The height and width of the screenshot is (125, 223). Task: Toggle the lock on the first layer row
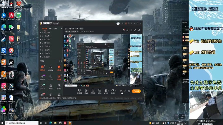click(42, 32)
